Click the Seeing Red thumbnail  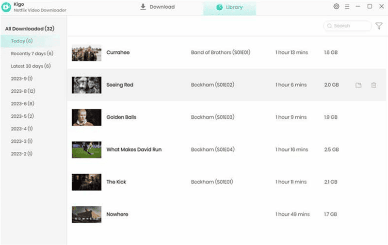click(x=87, y=85)
